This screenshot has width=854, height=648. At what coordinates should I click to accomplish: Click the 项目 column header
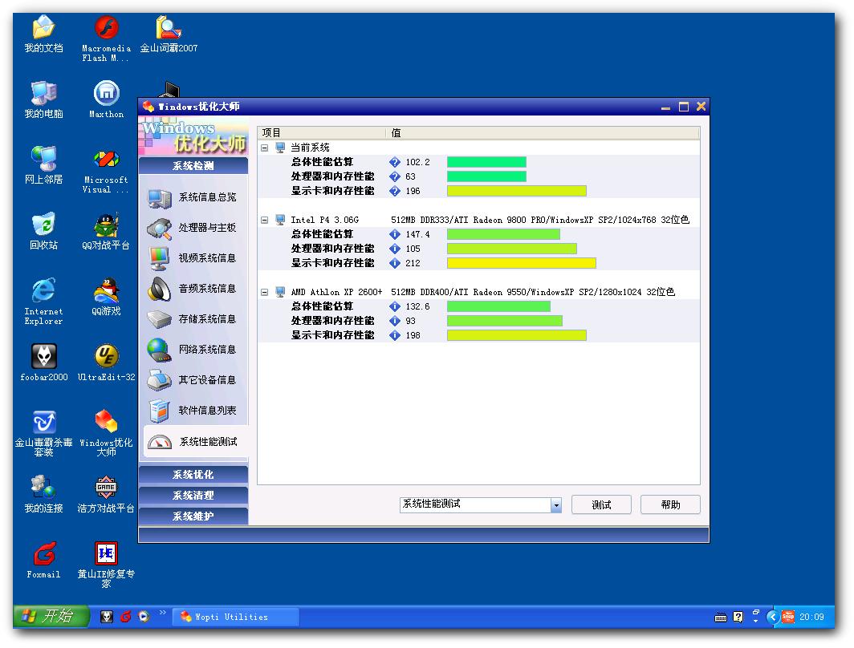322,133
